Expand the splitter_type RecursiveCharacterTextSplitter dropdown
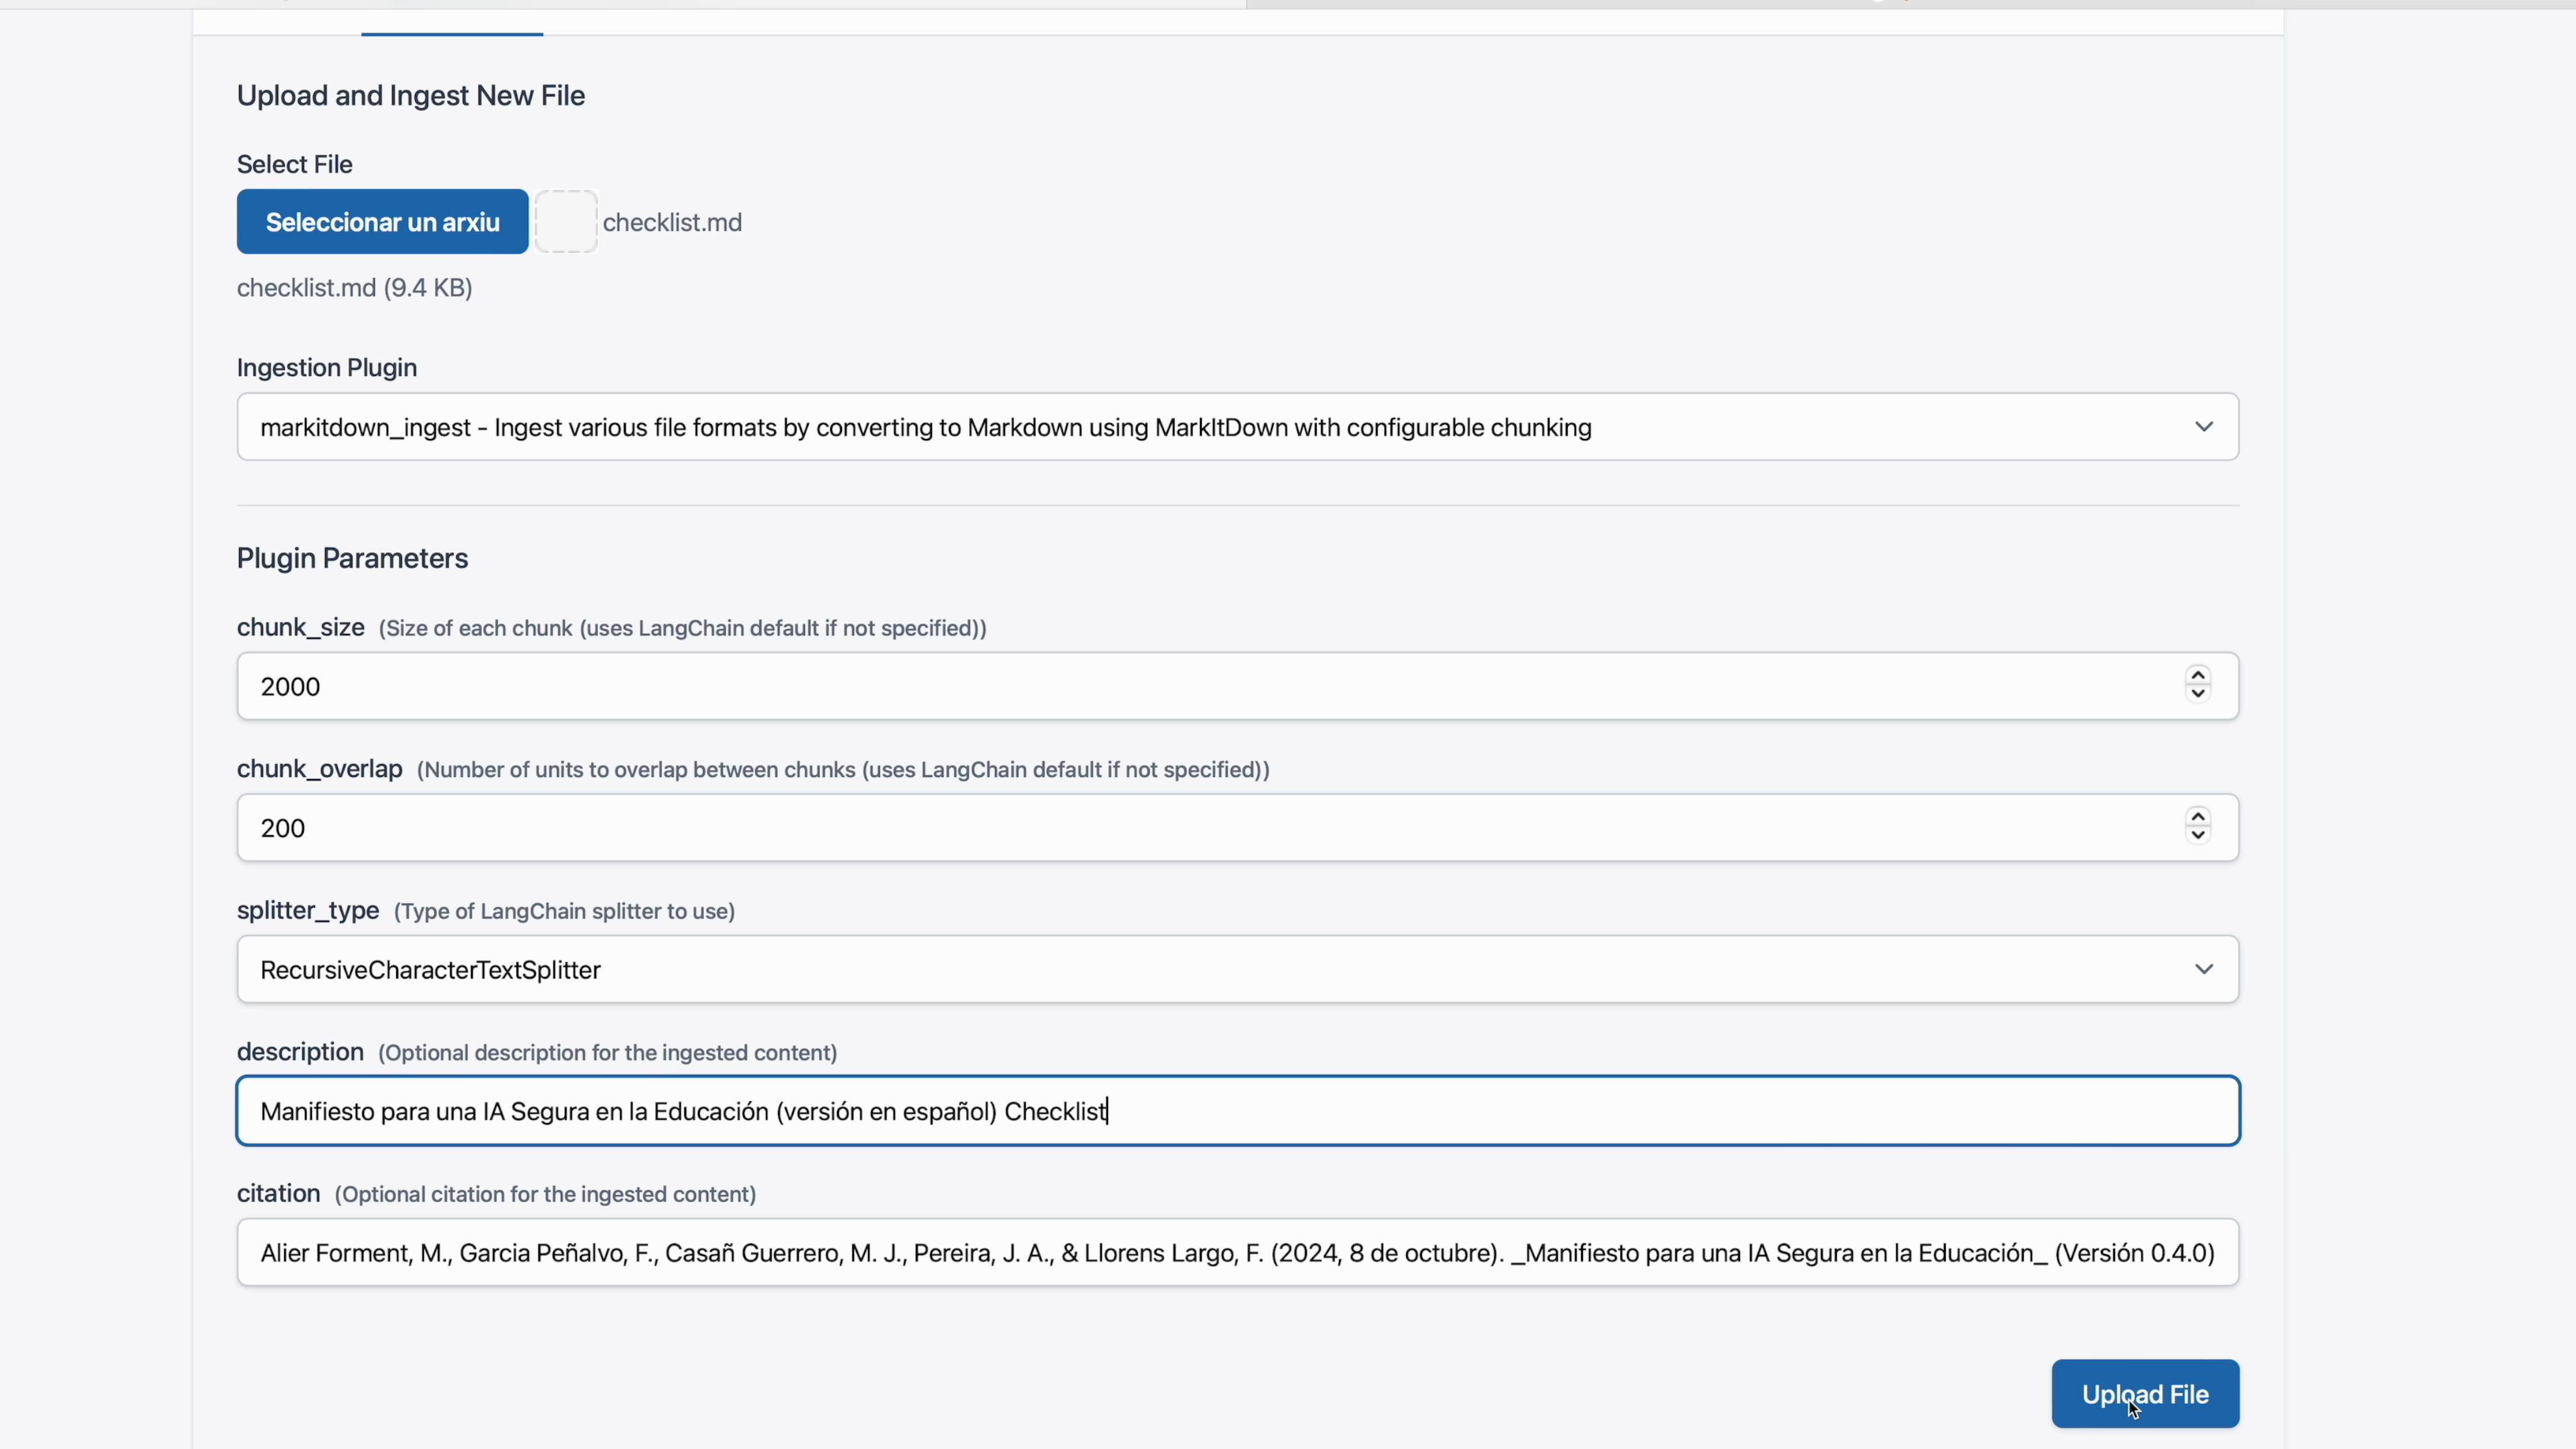Image resolution: width=2576 pixels, height=1449 pixels. [1237, 970]
